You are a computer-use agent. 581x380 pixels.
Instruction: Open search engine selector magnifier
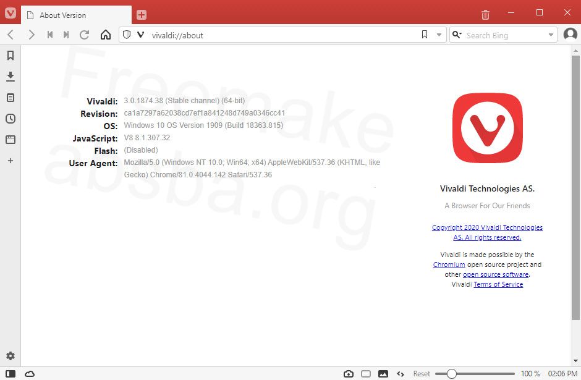(x=457, y=35)
